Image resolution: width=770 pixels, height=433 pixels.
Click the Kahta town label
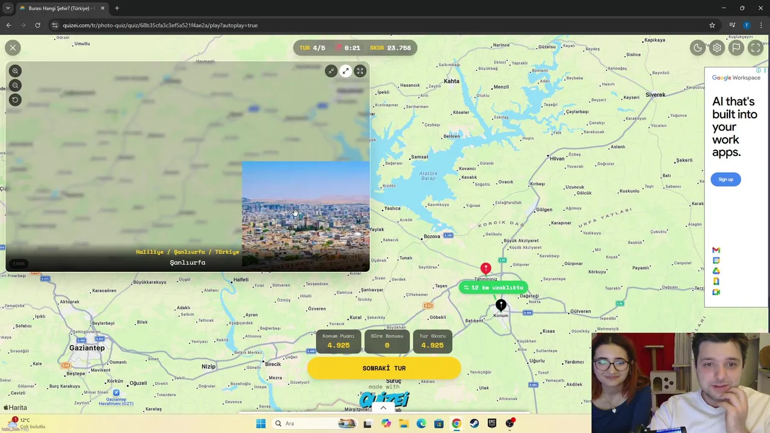coord(451,81)
